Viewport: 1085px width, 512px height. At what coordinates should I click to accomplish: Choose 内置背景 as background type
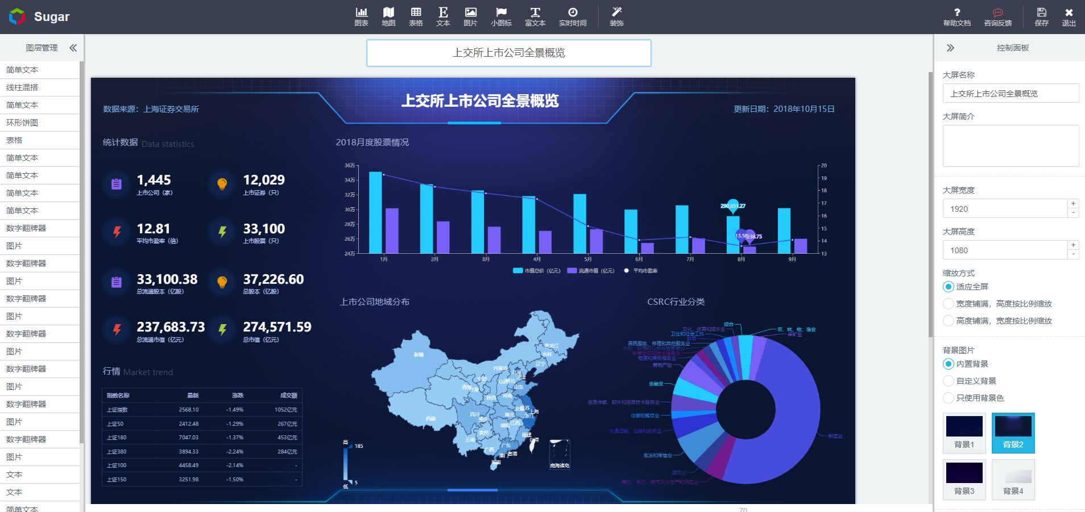pyautogui.click(x=948, y=364)
